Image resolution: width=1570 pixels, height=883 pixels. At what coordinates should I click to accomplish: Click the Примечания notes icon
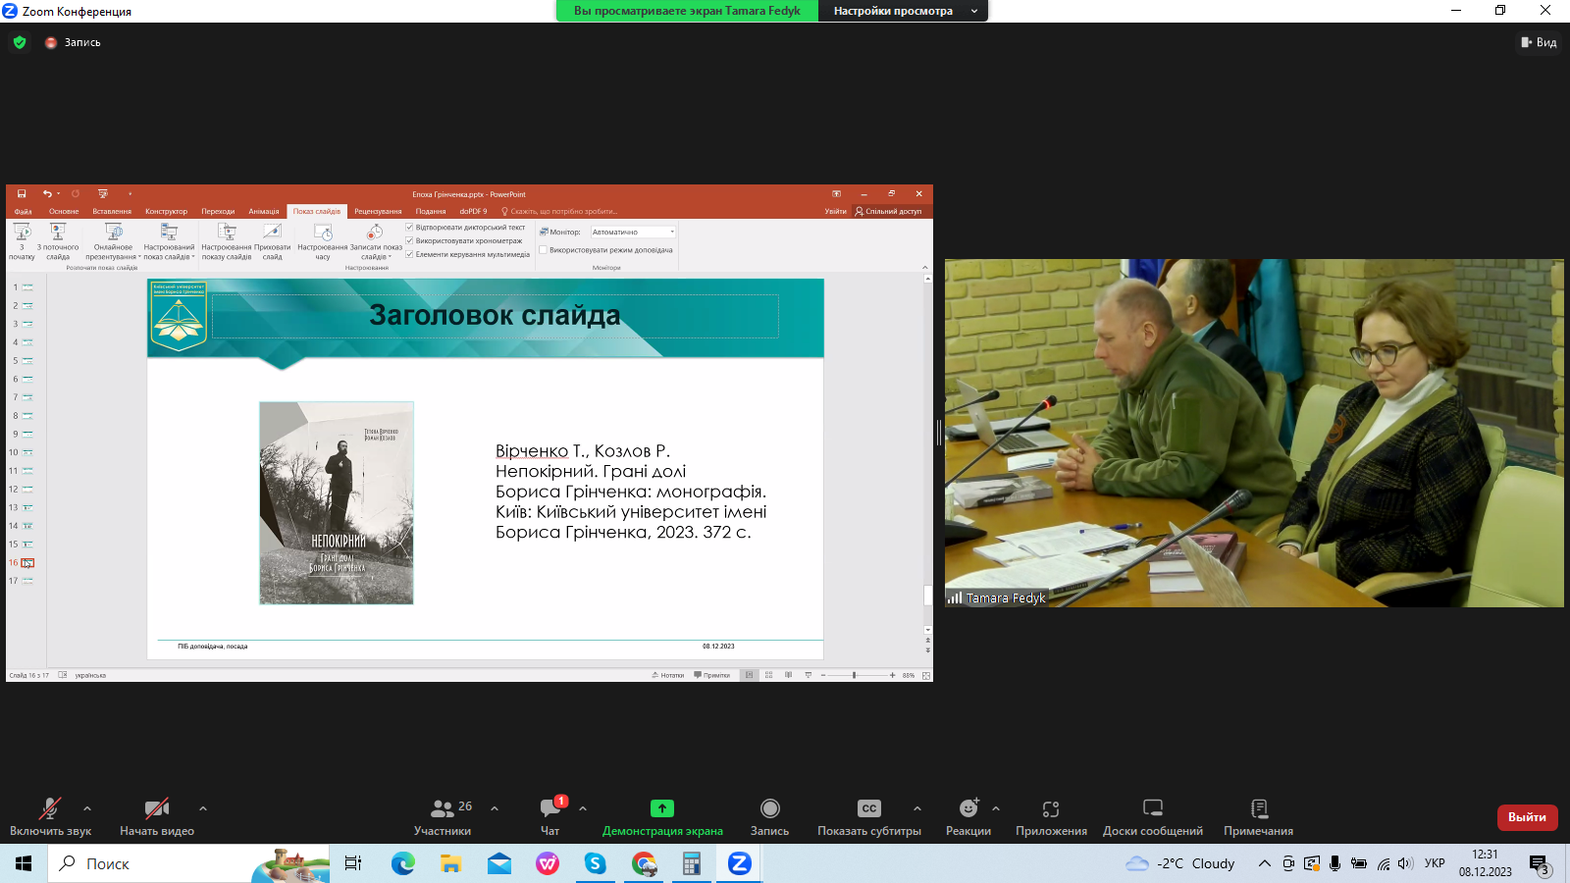[x=1259, y=808]
